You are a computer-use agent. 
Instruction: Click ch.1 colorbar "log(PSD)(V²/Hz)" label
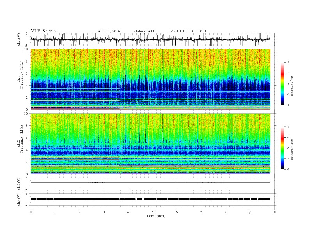[x=292, y=85]
